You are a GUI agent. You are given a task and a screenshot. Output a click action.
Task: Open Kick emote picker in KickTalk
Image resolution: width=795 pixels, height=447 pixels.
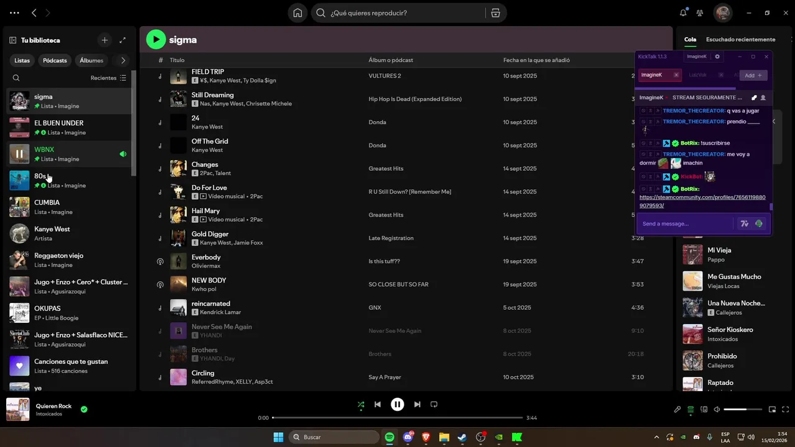coord(758,223)
